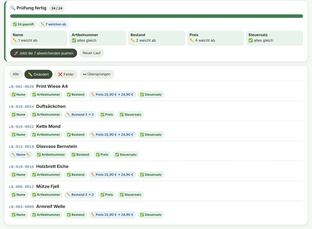Push the 7 deviating items now

44,53
